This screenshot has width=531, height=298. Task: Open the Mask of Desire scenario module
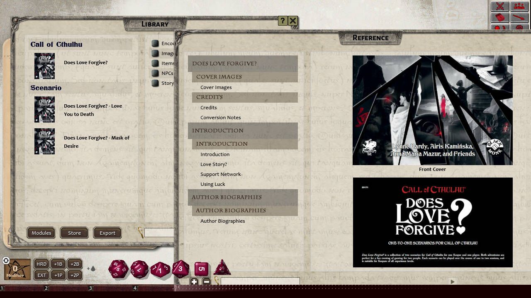click(97, 142)
